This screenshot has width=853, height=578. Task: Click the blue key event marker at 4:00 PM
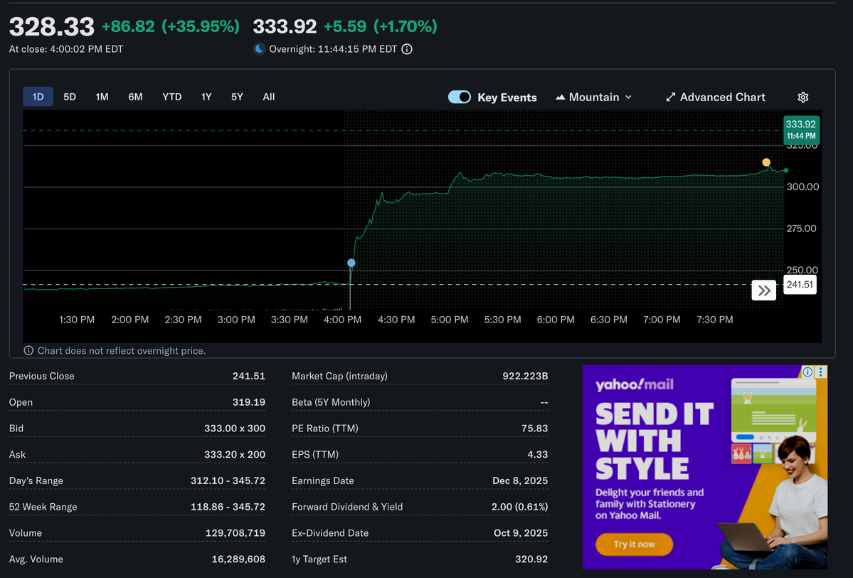click(x=351, y=263)
